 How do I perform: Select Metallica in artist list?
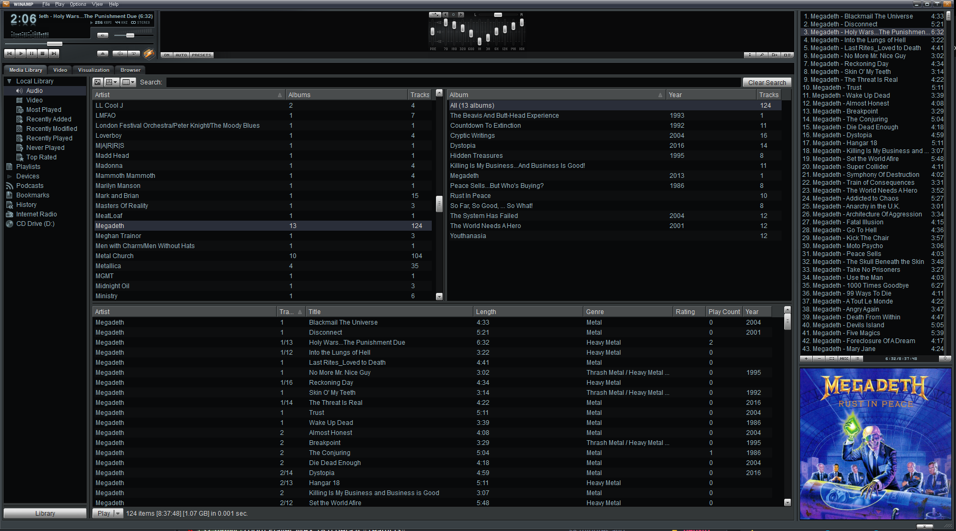click(262, 266)
